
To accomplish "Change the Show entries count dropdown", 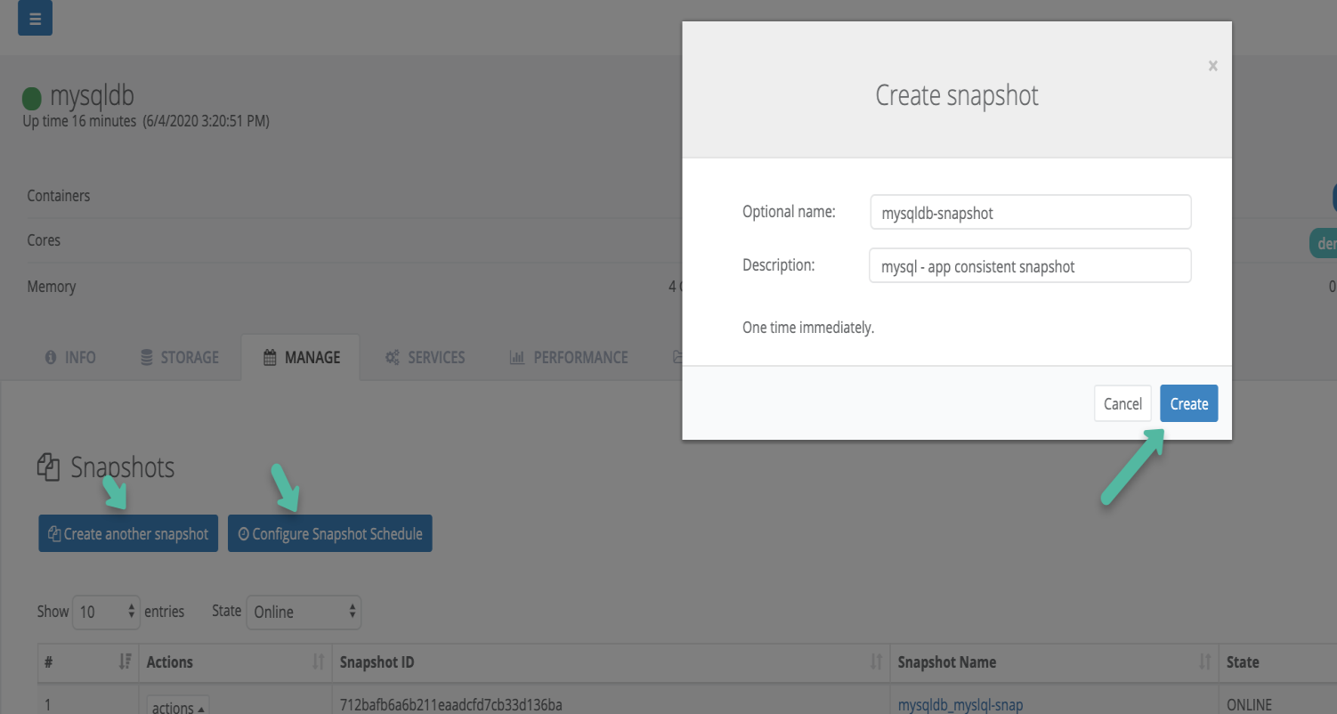I will tap(106, 612).
